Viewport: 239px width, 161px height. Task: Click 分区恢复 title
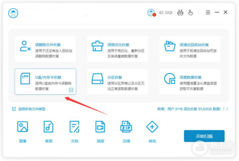point(115,77)
